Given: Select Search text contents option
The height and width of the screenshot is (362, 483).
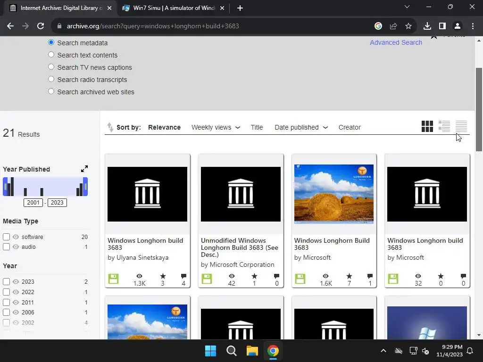Looking at the screenshot, I should (x=51, y=55).
